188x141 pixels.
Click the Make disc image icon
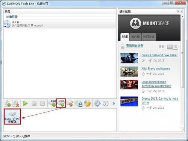(x=79, y=103)
